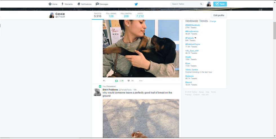
Task: Click the reply arrow icon under photo tweet
Action: (x=104, y=81)
